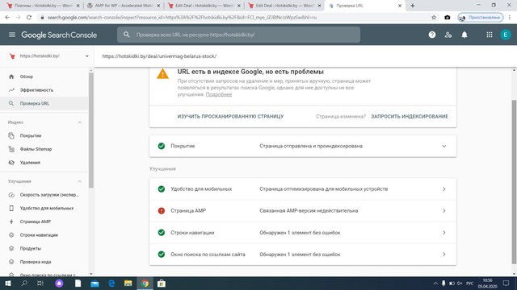517x290 pixels.
Task: Follow the Подробнее link
Action: (x=219, y=94)
